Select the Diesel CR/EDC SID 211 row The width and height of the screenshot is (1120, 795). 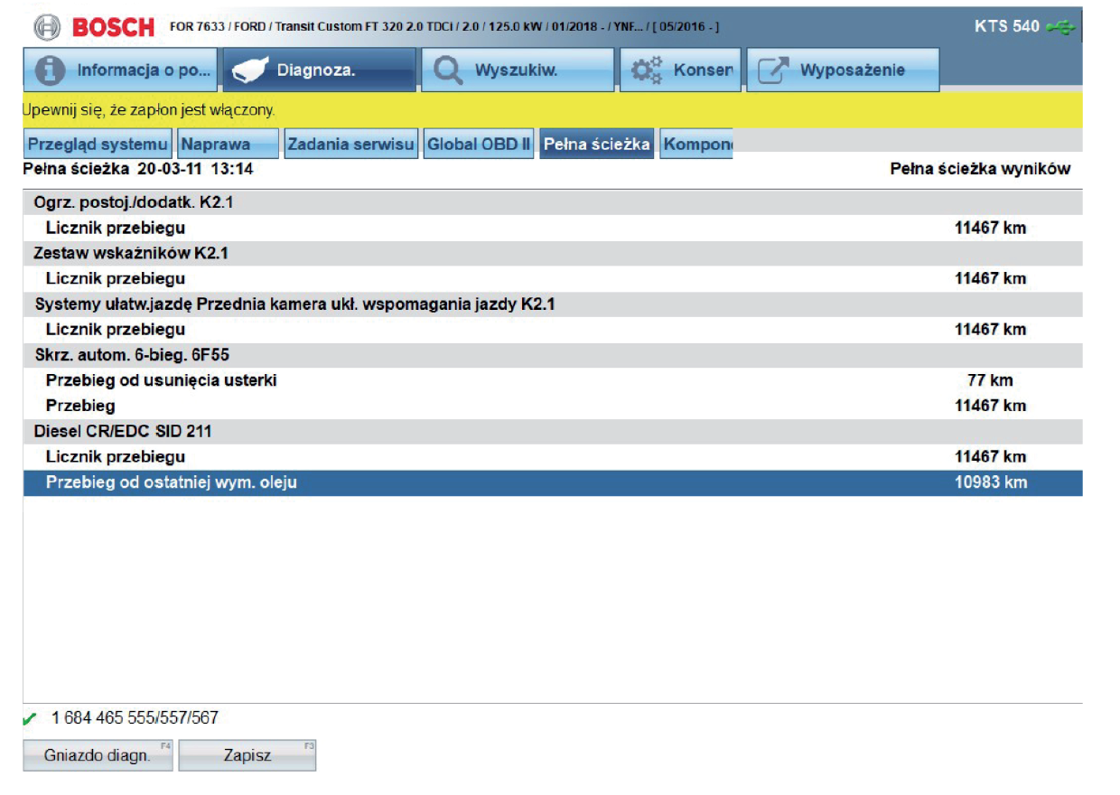(x=553, y=432)
